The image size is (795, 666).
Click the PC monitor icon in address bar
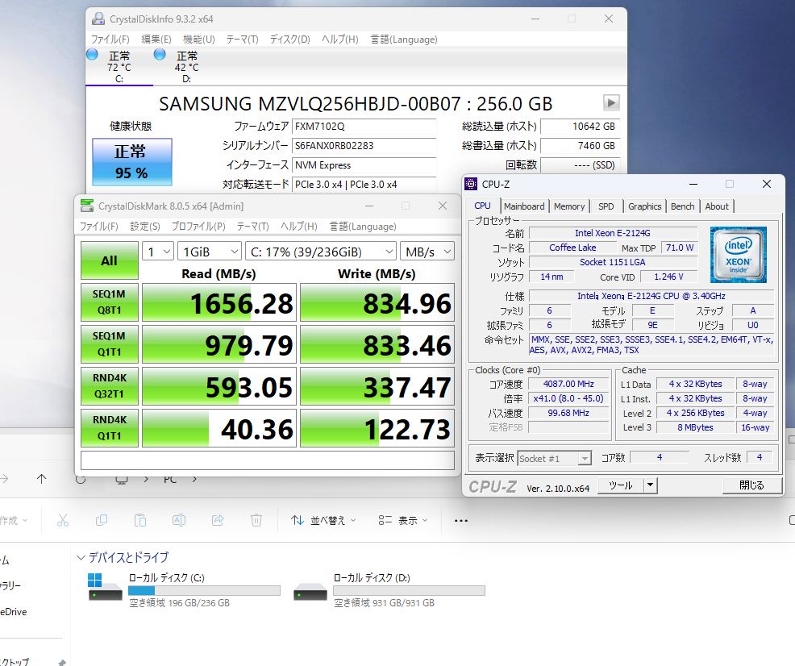coord(122,480)
